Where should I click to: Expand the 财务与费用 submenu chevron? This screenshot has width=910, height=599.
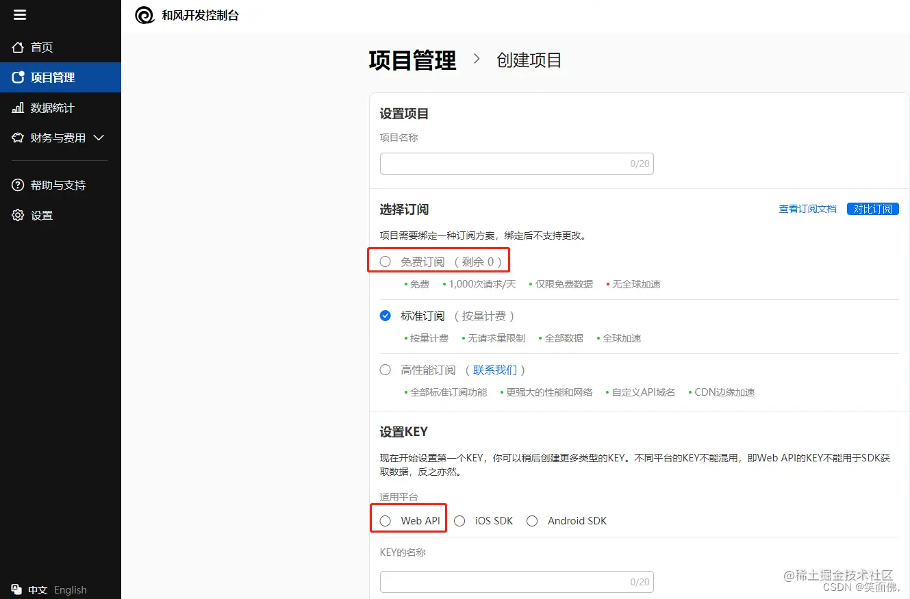click(99, 138)
